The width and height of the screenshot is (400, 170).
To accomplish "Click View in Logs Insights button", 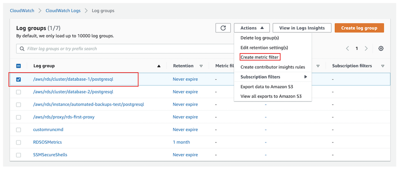I will pos(302,28).
